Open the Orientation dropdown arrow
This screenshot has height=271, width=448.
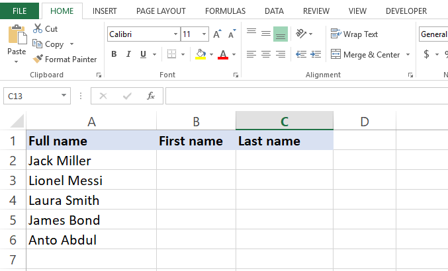click(311, 34)
